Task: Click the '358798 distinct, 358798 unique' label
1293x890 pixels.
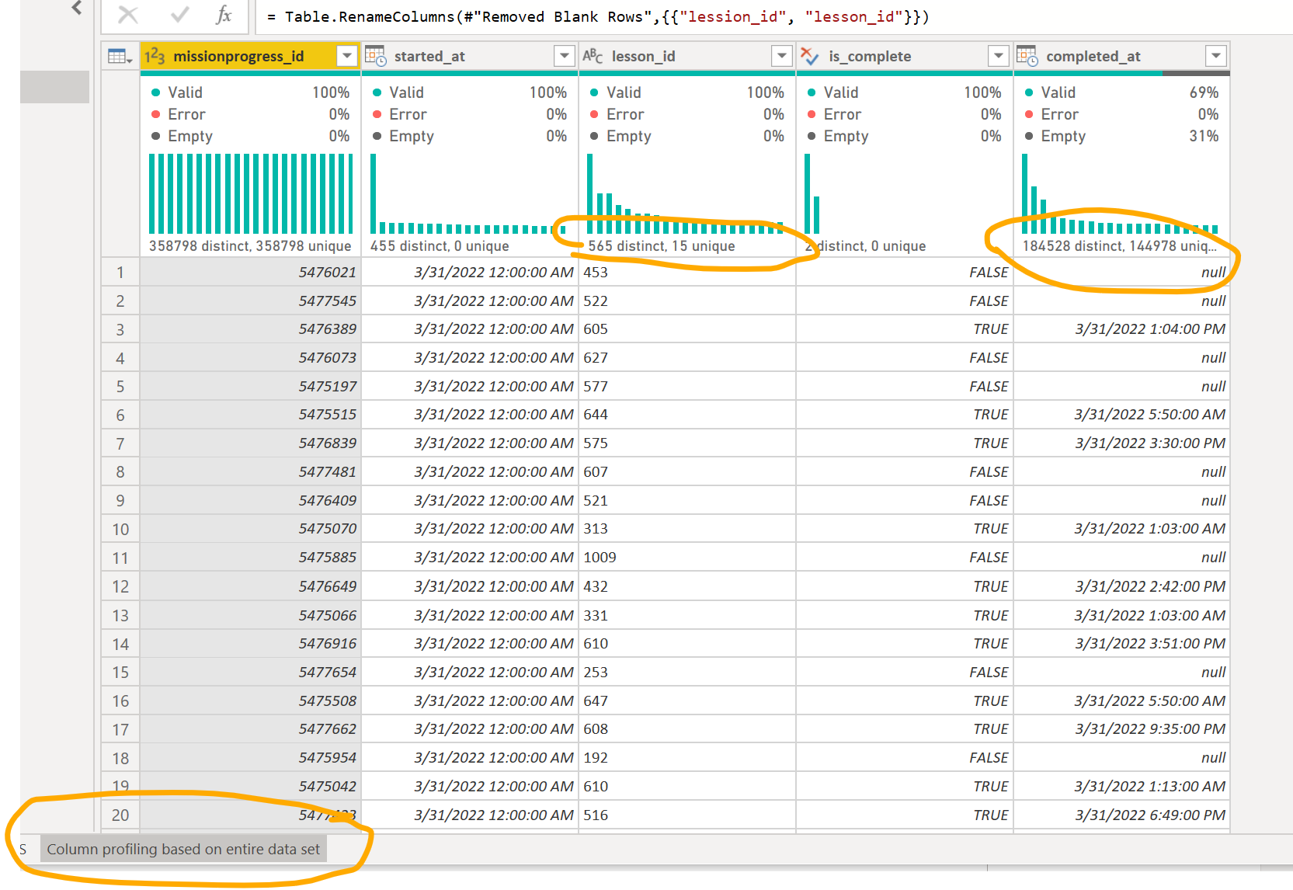Action: [250, 246]
